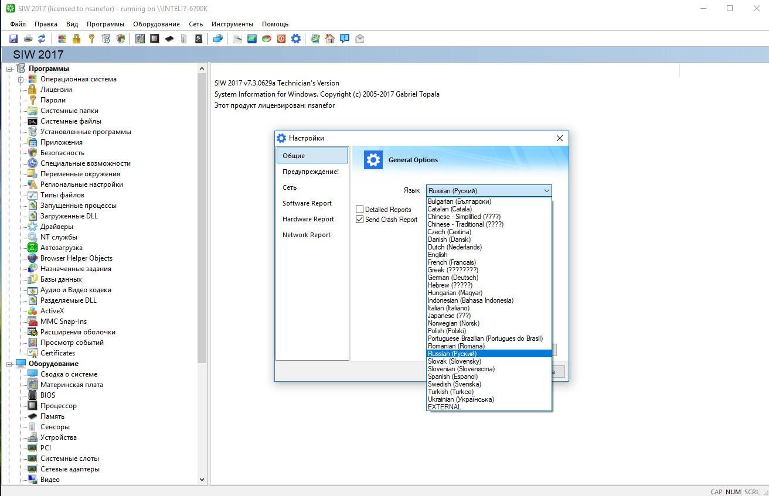
Task: Click the Save report icon in the toolbar
Action: 13,39
